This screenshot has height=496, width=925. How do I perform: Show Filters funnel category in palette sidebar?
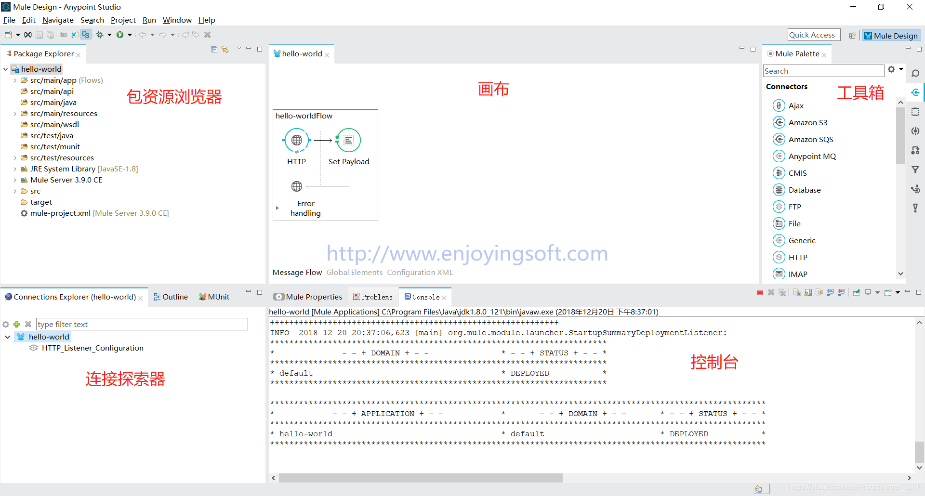click(915, 170)
